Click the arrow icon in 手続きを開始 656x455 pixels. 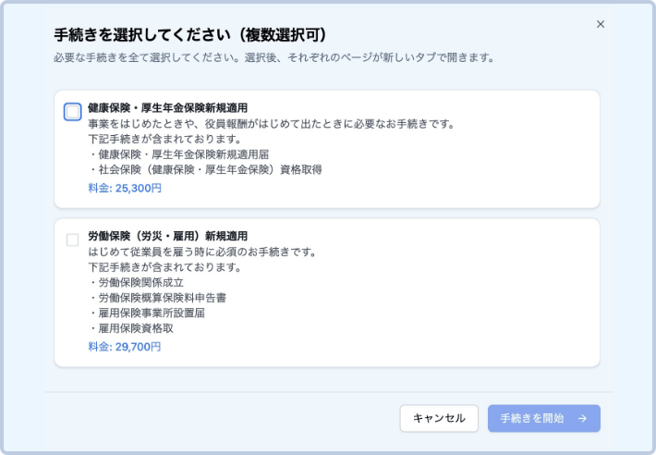(x=582, y=418)
